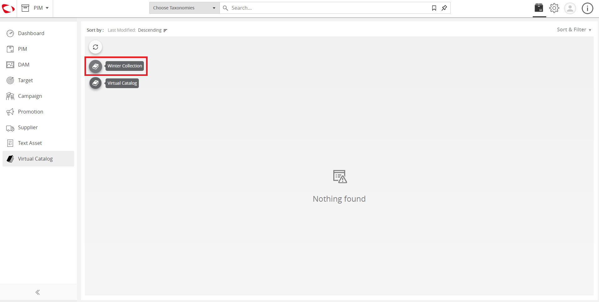The height and width of the screenshot is (302, 599).
Task: Open Dashboard in the sidebar
Action: coord(38,33)
